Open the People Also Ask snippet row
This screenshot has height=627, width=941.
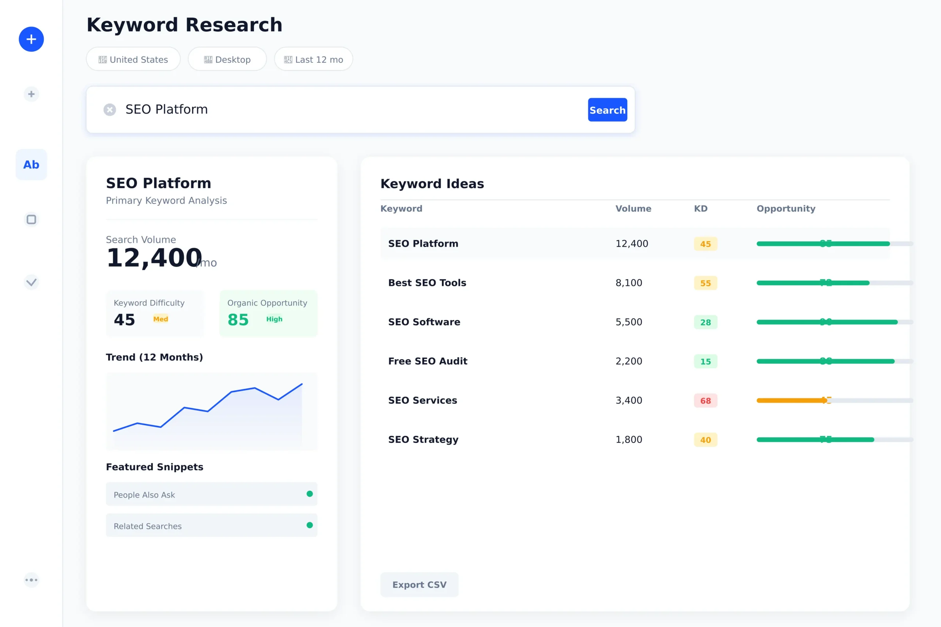(x=212, y=494)
